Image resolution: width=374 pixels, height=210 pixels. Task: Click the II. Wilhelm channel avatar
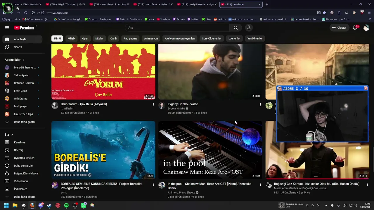click(x=55, y=105)
